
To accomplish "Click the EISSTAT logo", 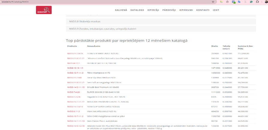I will (x=44, y=10).
